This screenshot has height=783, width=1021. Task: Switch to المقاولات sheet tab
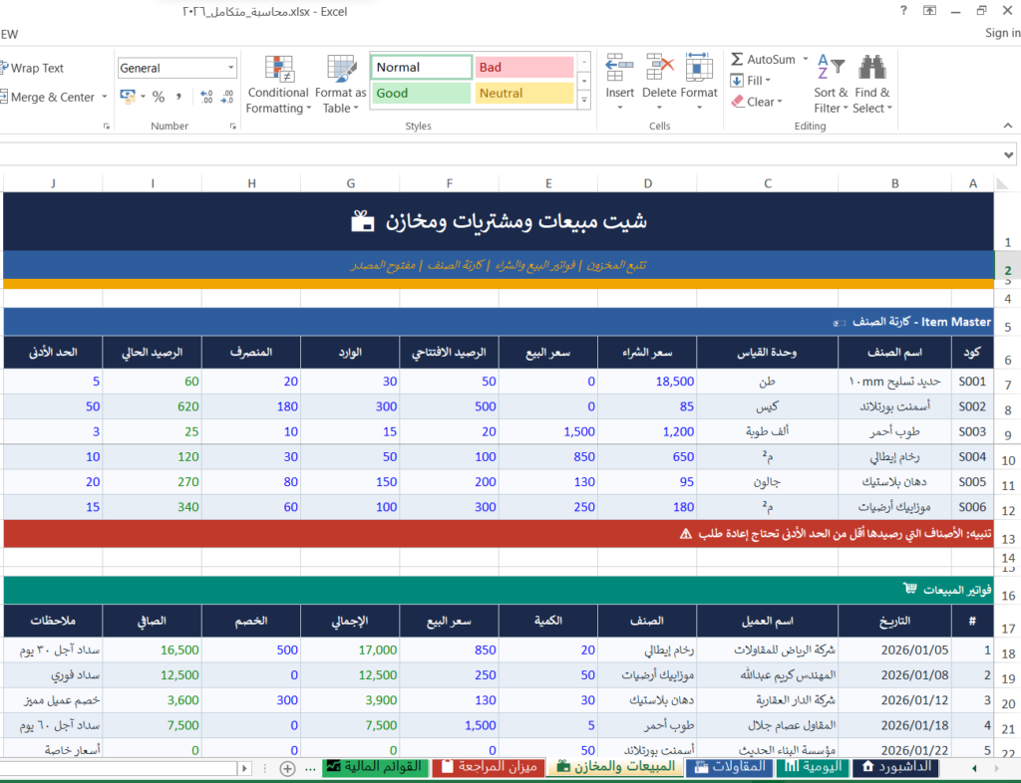pos(730,767)
